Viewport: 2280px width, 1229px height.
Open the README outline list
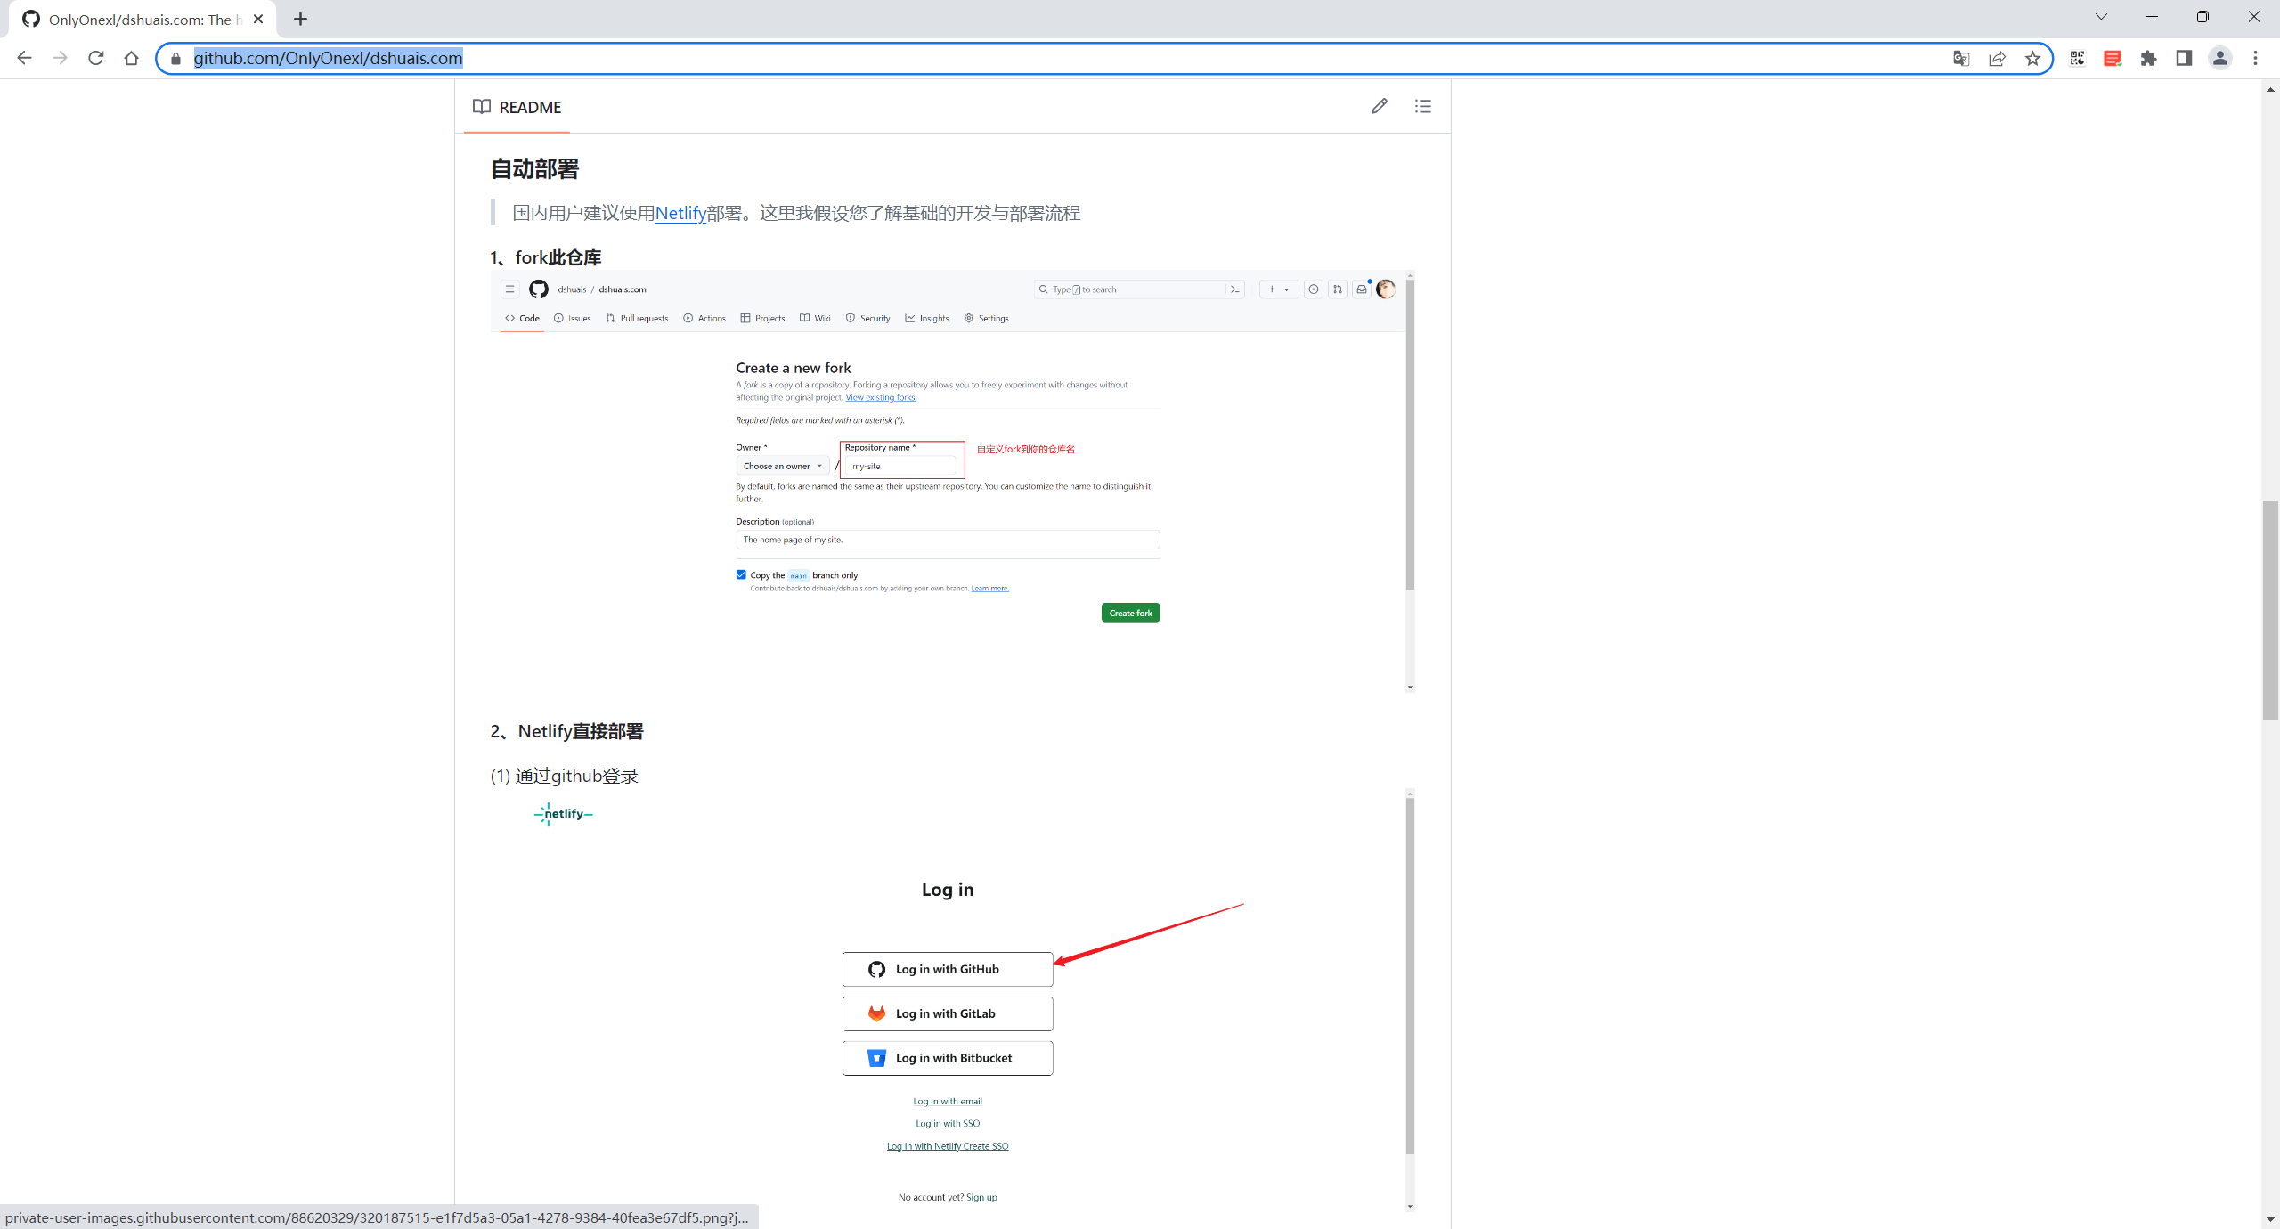[x=1423, y=106]
